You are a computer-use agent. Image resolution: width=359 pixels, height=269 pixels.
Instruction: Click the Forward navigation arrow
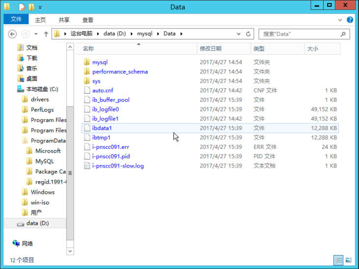pos(26,34)
